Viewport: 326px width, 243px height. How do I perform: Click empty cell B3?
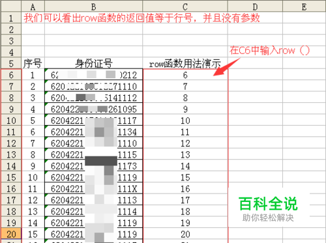[93, 40]
